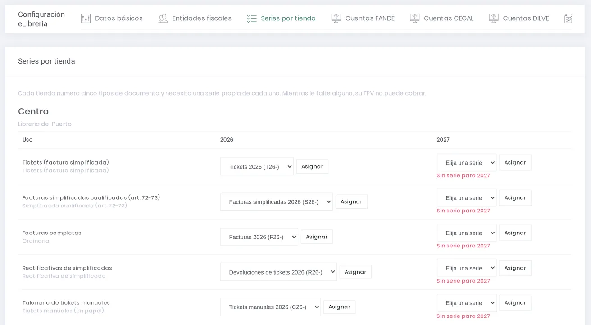
Task: Click the 2027 Asignar button for Facturas simplificadas cualificadas
Action: coord(515,197)
